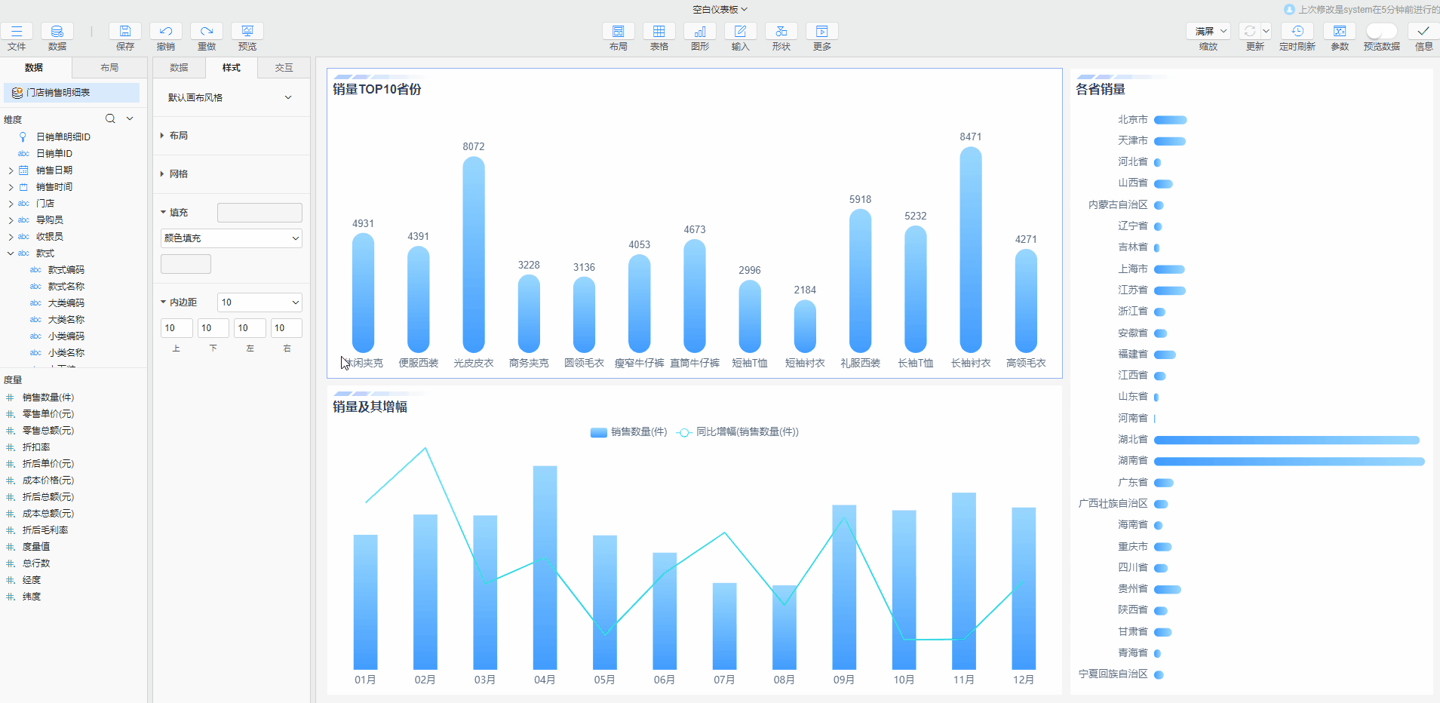This screenshot has width=1440, height=703.
Task: Open the Parameters (参数) icon
Action: click(x=1340, y=32)
